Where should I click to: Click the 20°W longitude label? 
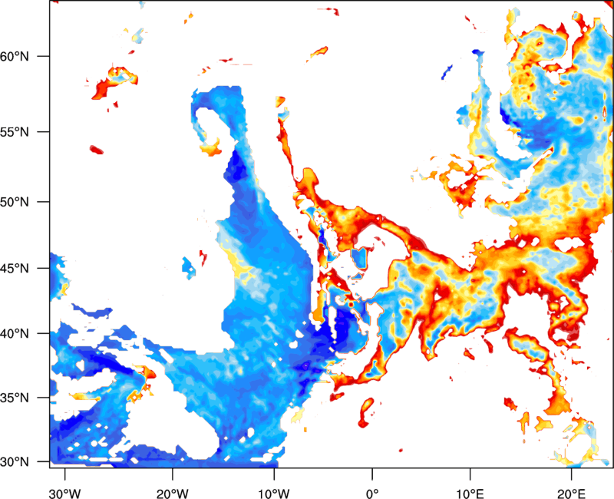coord(172,494)
